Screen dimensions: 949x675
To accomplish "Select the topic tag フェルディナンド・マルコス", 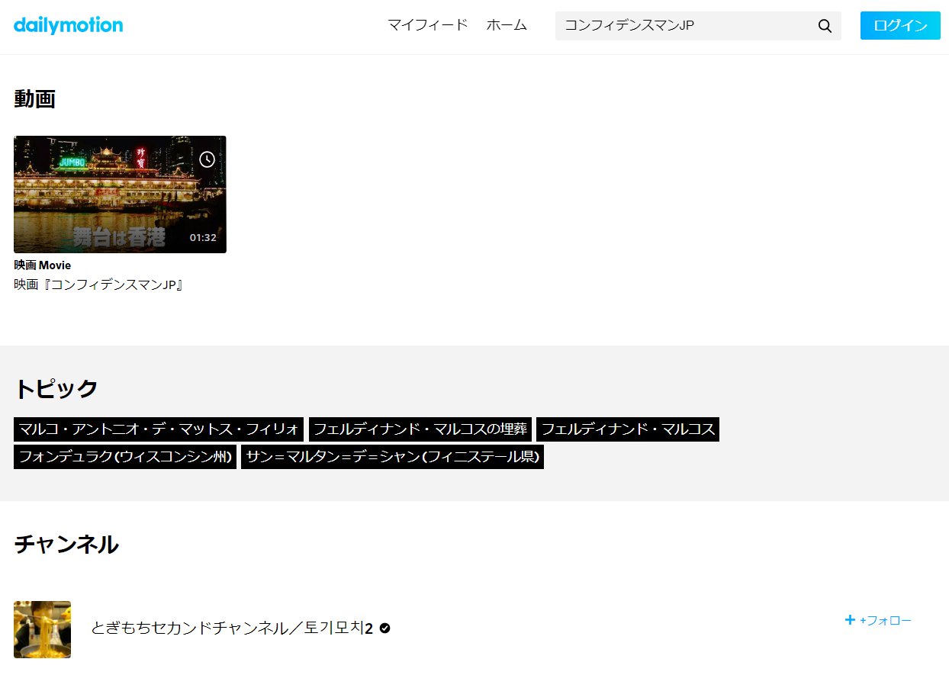I will tap(628, 429).
